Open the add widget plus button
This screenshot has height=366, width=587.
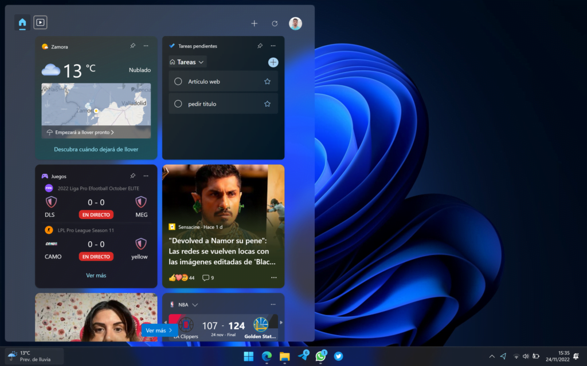pos(254,23)
